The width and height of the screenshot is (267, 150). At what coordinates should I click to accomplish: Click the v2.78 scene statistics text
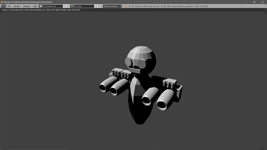click(x=168, y=6)
